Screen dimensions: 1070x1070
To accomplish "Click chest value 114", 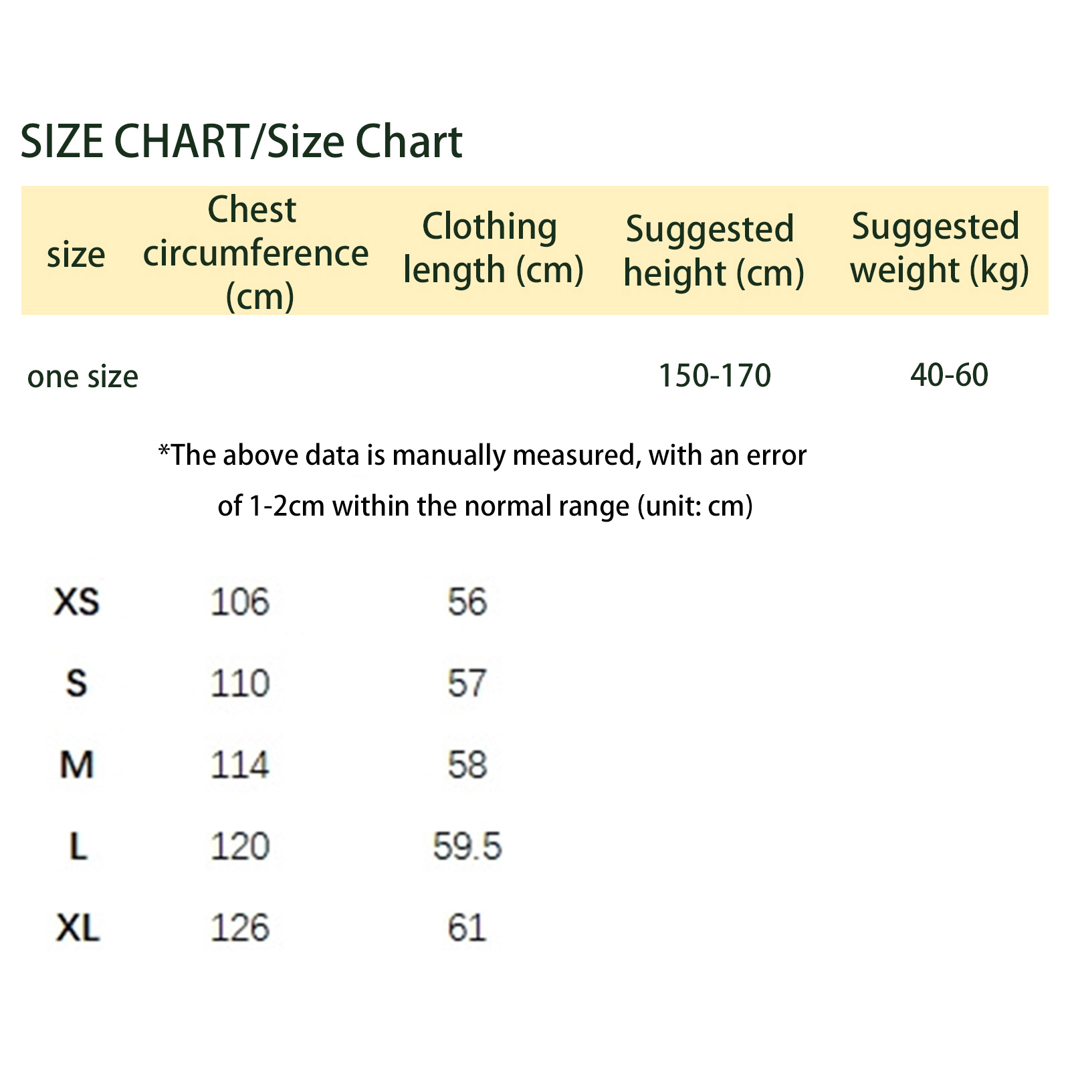I will coord(240,765).
